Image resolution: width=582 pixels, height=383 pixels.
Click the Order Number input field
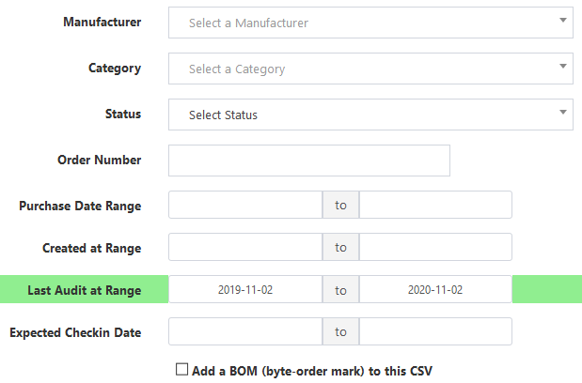click(309, 161)
